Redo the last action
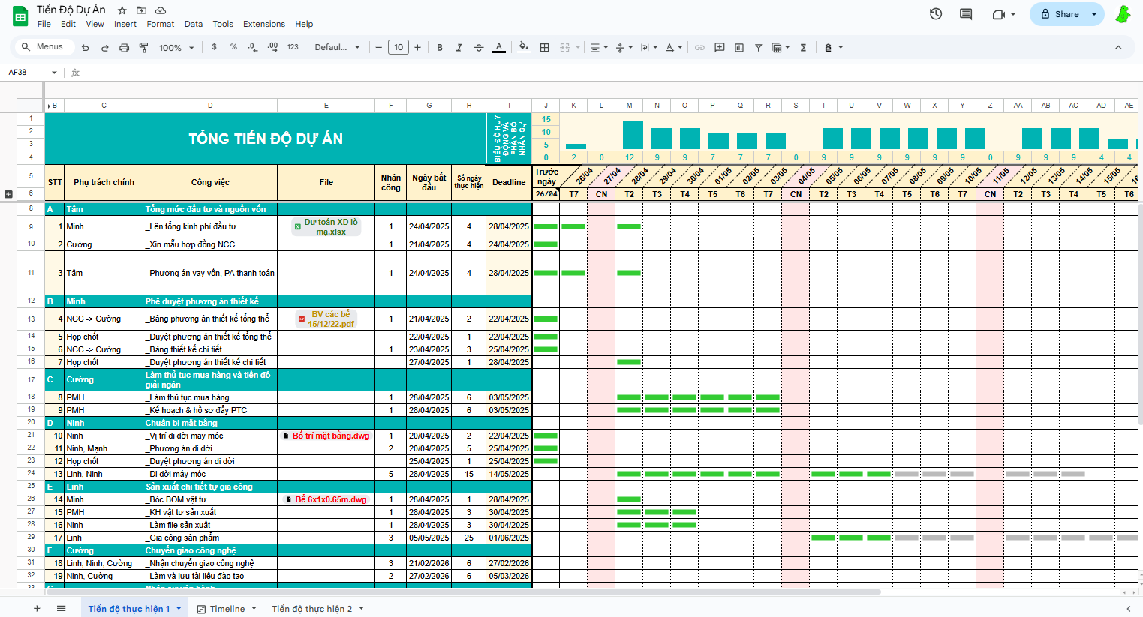Image resolution: width=1143 pixels, height=617 pixels. coord(105,47)
